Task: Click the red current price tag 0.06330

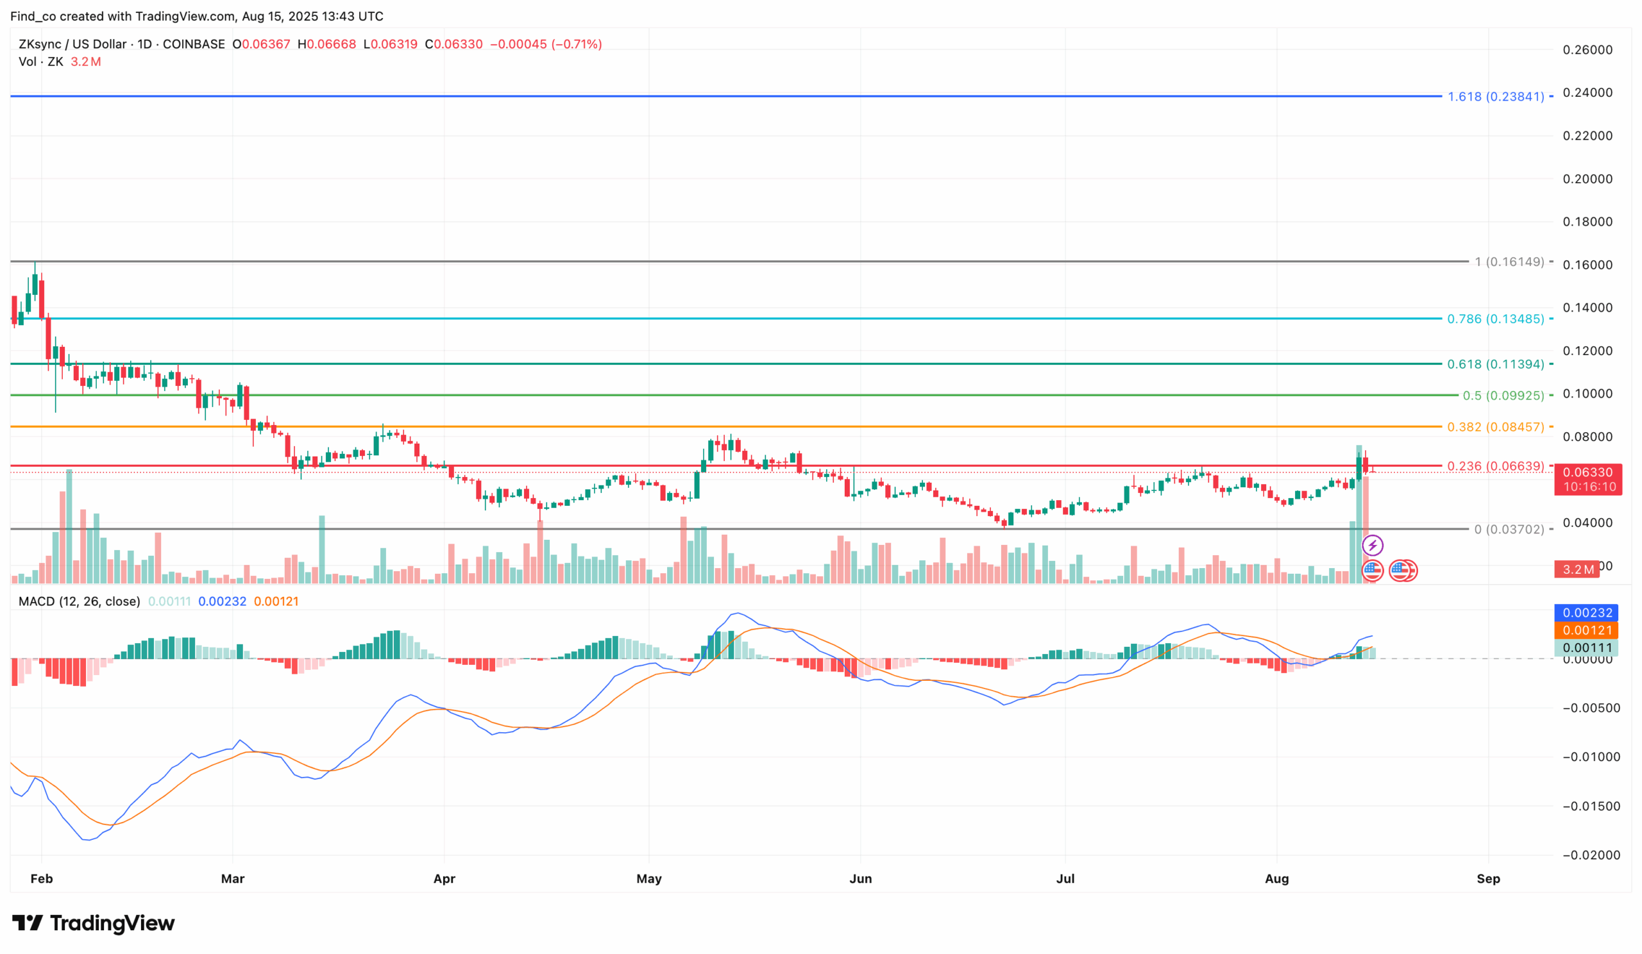Action: click(1588, 472)
